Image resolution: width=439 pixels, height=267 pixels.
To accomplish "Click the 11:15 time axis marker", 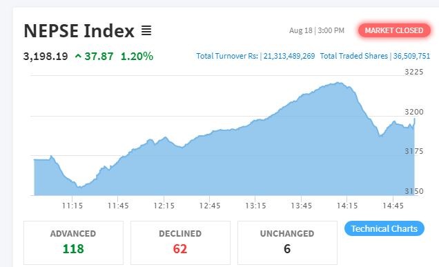I will tap(72, 206).
